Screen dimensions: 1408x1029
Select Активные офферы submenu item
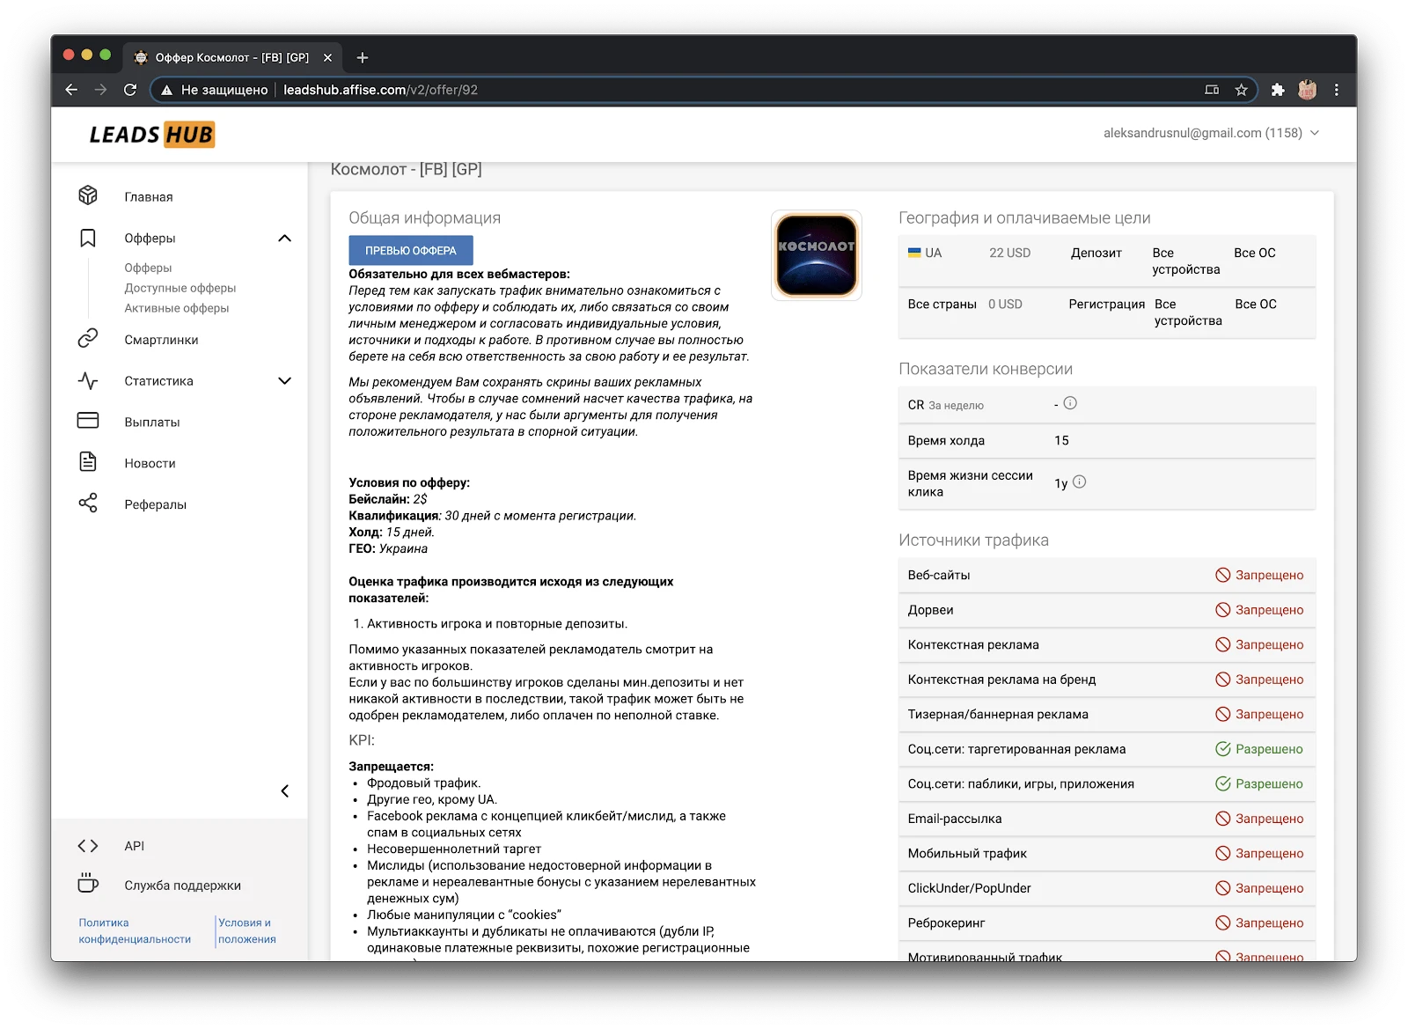point(177,308)
